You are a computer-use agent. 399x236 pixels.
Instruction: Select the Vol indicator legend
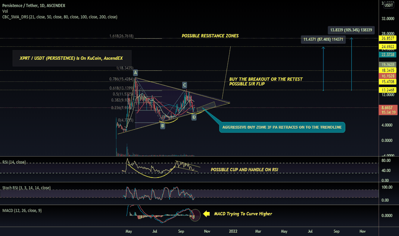[x=5, y=11]
